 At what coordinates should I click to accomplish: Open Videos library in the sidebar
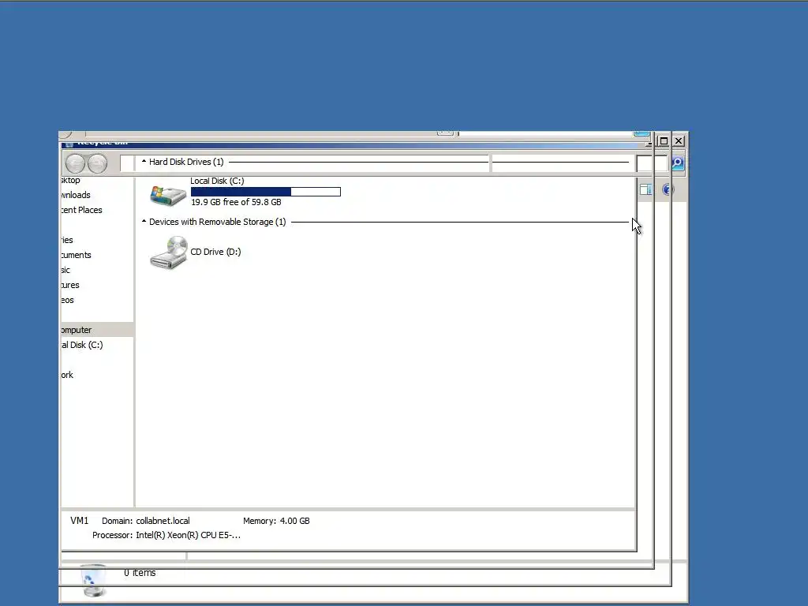[x=68, y=299]
